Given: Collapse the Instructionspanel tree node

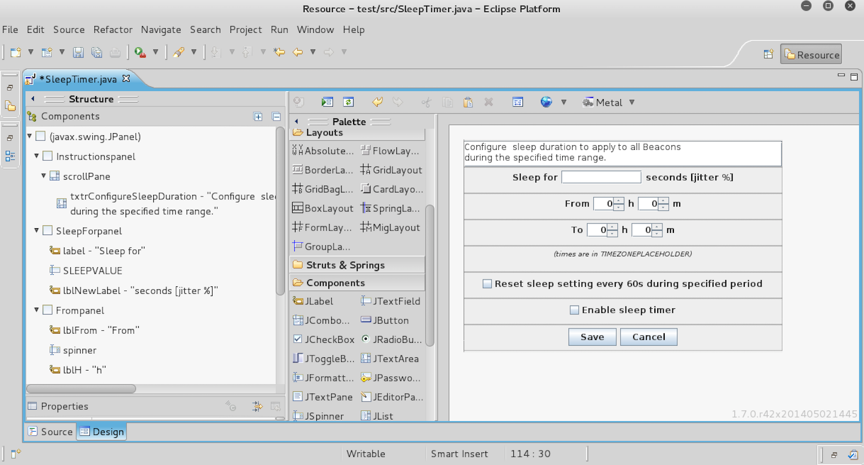Looking at the screenshot, I should pyautogui.click(x=36, y=156).
